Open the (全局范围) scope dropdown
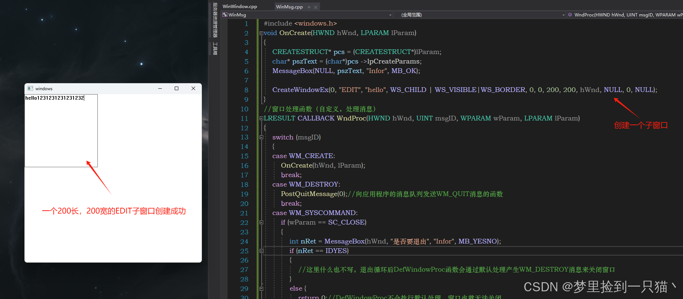 pos(563,15)
